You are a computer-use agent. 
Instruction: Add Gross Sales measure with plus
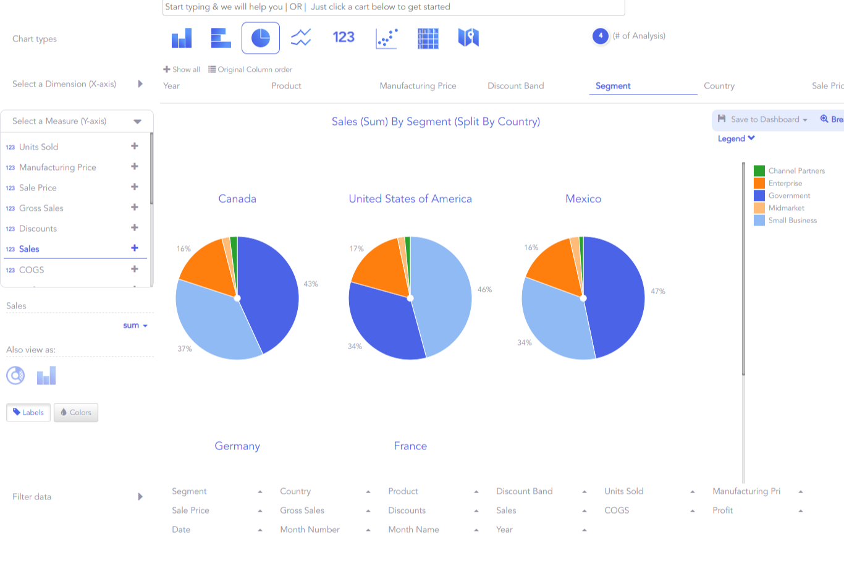point(135,207)
